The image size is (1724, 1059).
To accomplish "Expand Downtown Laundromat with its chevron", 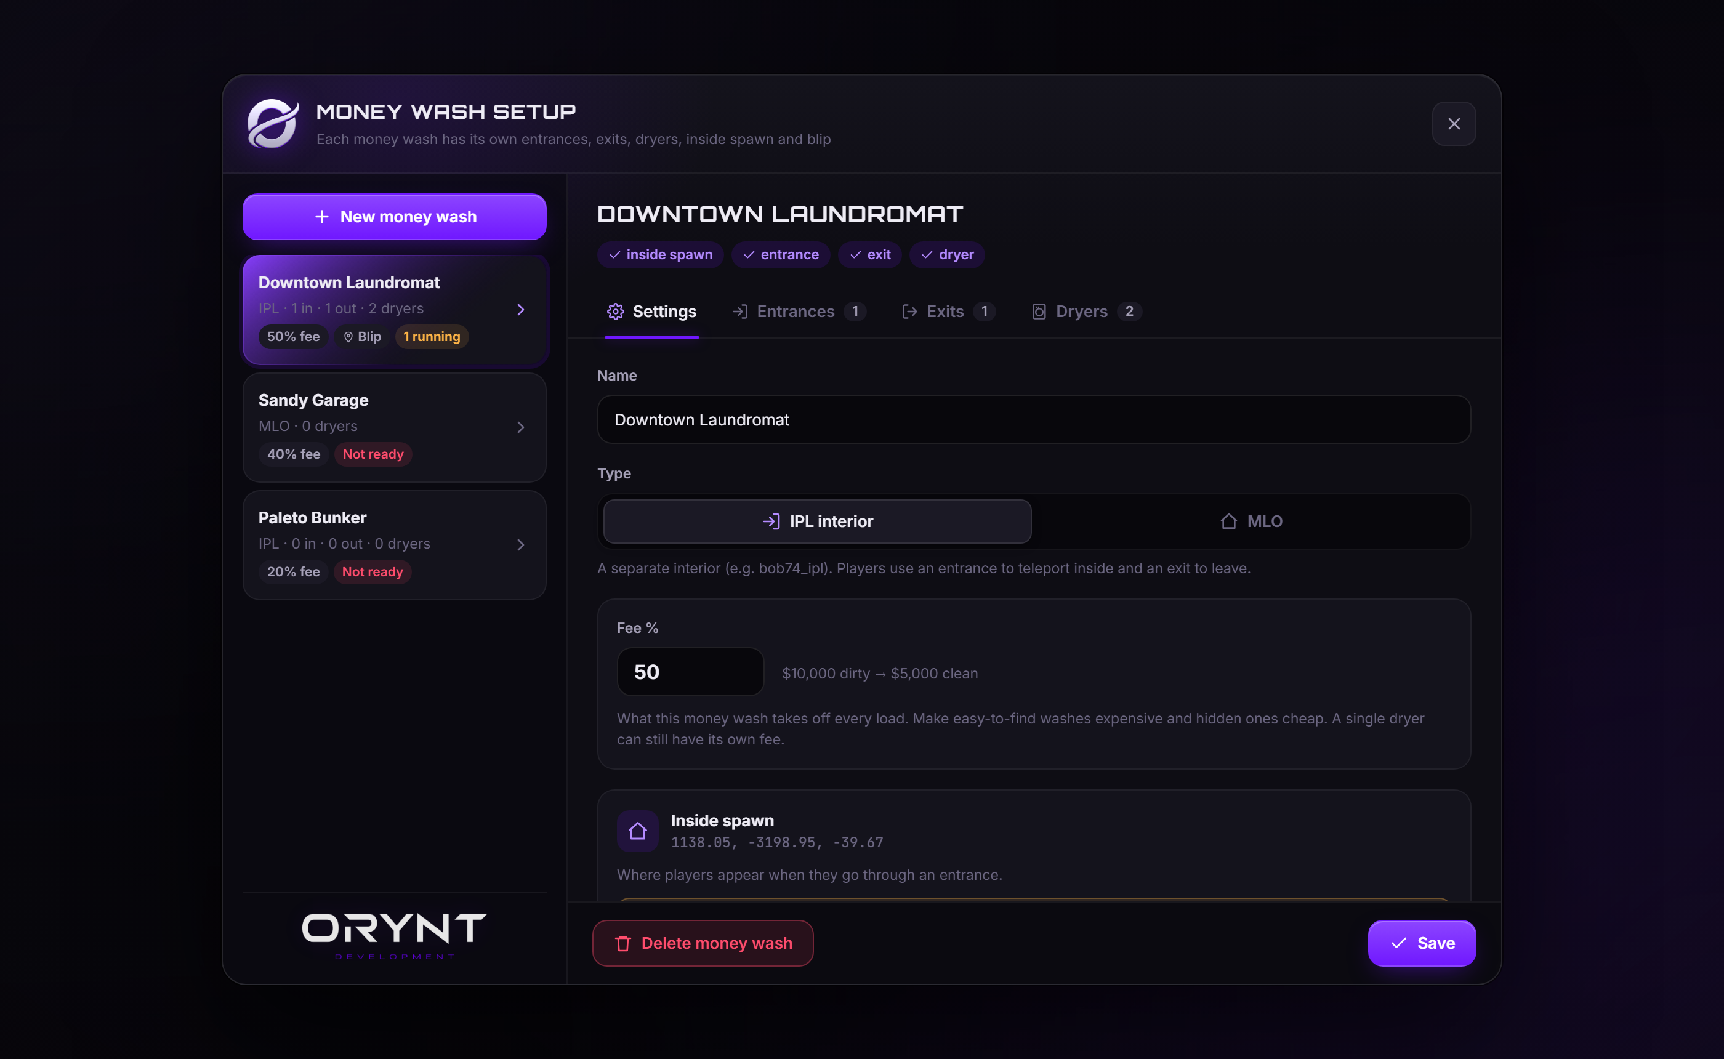I will 520,310.
